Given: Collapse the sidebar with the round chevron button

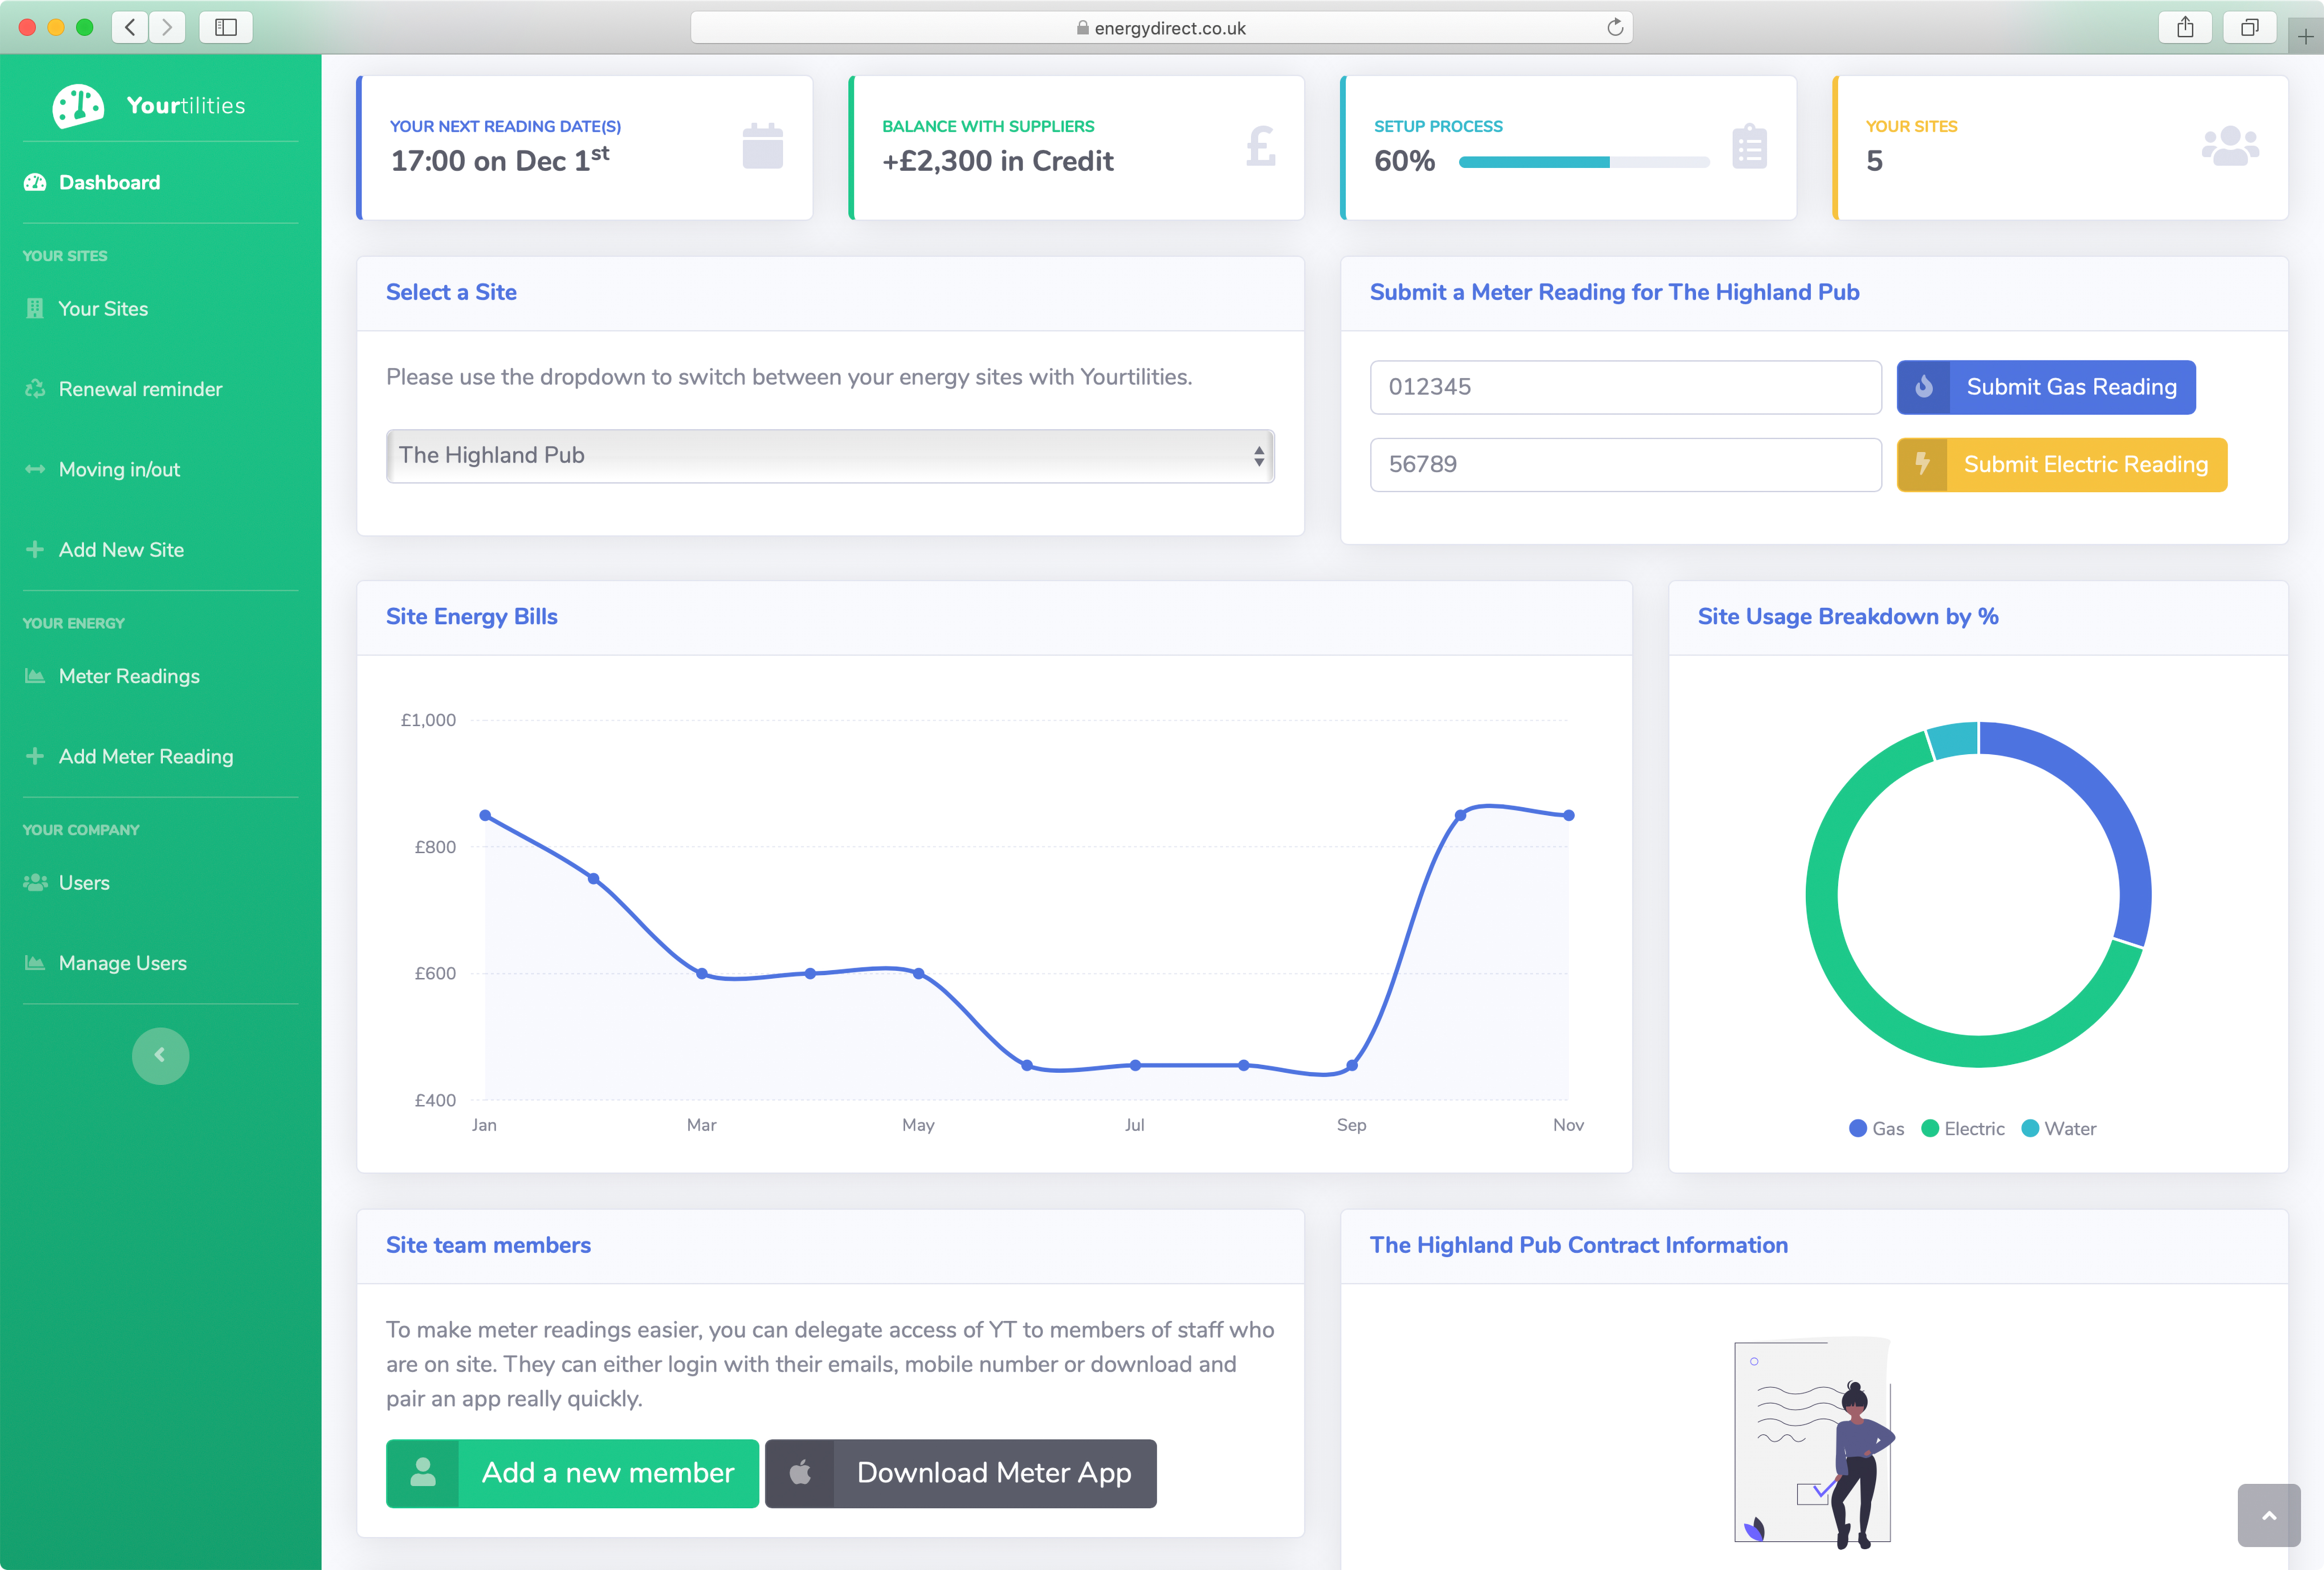Looking at the screenshot, I should point(160,1055).
